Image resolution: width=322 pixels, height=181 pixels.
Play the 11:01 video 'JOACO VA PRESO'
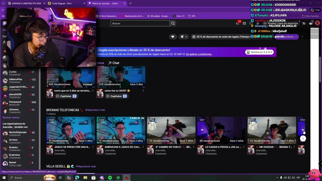[x=70, y=130]
